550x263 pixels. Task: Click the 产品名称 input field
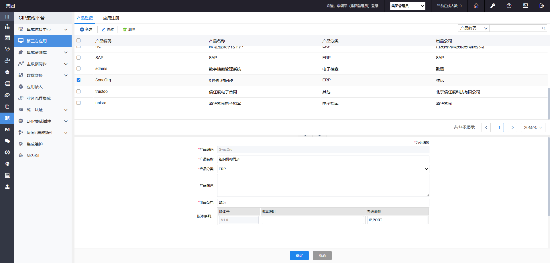click(323, 159)
